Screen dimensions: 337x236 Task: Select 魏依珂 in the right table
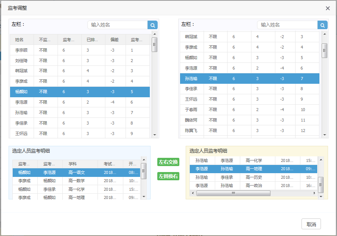click(x=250, y=120)
